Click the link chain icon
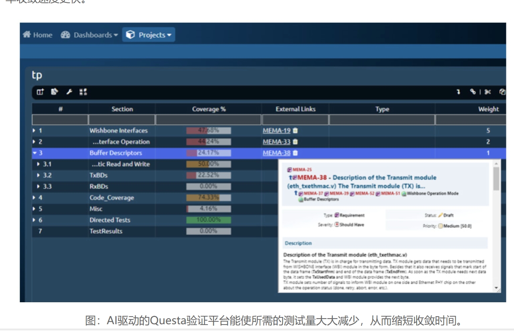The image size is (514, 331). (x=473, y=92)
